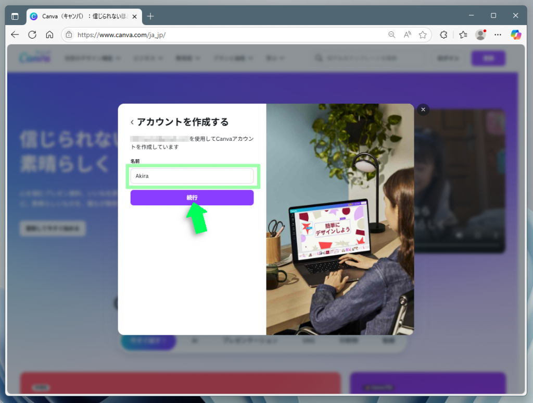This screenshot has height=403, width=533.
Task: Click the Read aloud icon in the address bar
Action: [407, 34]
